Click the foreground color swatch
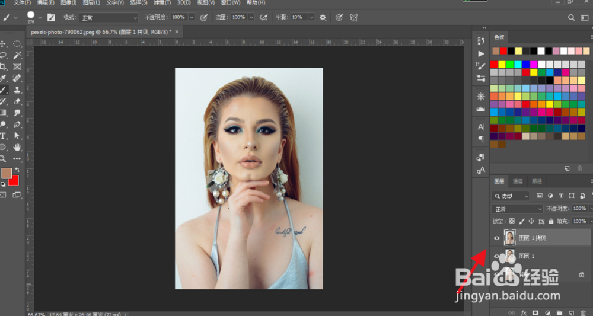Image resolution: width=593 pixels, height=316 pixels. tap(7, 173)
